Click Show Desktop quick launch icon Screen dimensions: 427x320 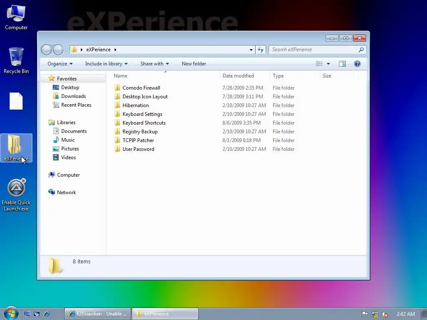(27, 314)
